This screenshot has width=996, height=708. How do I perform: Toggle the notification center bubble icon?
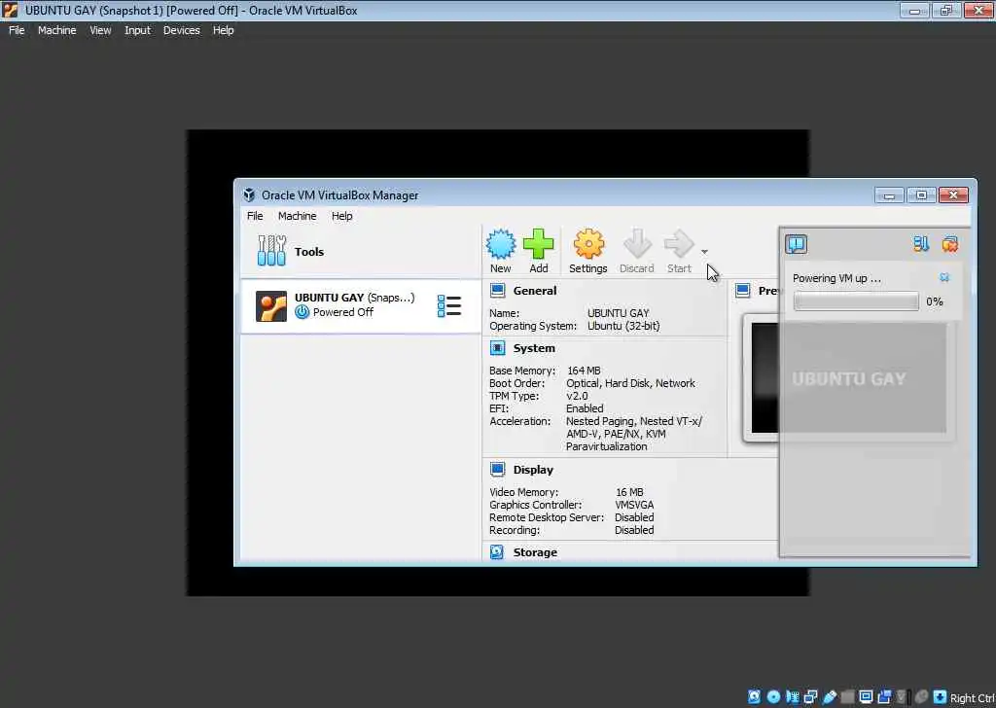[x=796, y=244]
